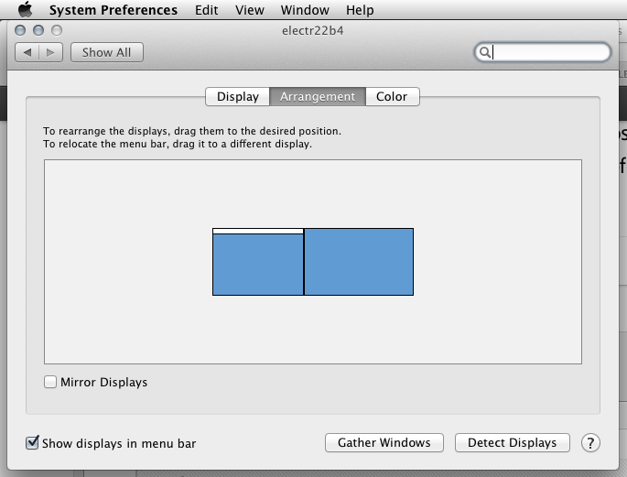Switch to the Color tab

(x=392, y=96)
